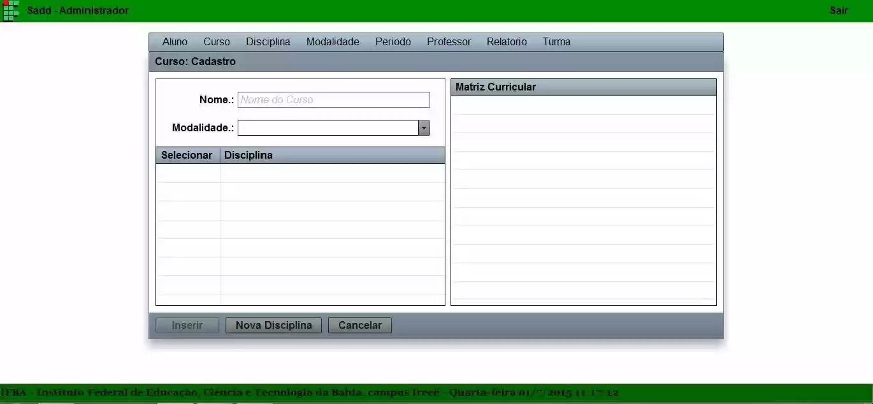Viewport: 873px width, 404px height.
Task: Click the Selecionar column header
Action: tap(187, 155)
